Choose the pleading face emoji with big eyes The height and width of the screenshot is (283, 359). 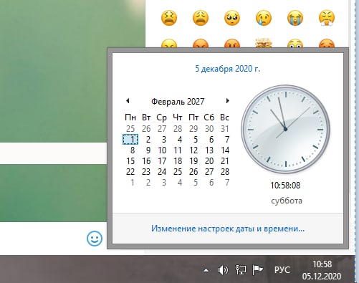(232, 18)
